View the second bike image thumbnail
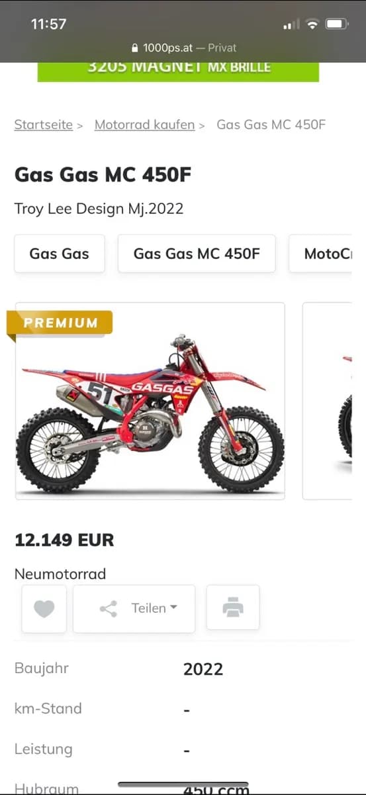 click(327, 401)
